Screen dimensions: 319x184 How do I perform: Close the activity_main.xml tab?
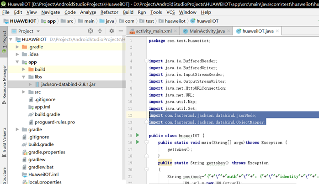(175, 31)
